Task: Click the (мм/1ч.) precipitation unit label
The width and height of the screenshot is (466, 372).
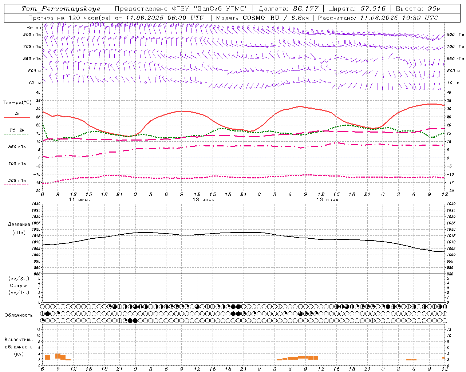Action: click(19, 292)
